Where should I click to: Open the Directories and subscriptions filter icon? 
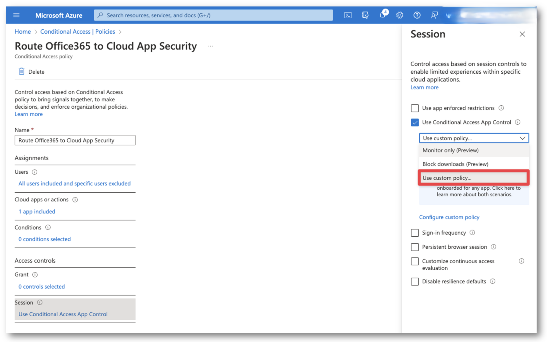click(365, 15)
